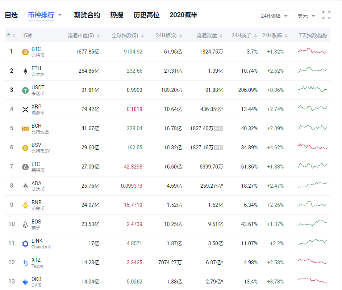Click USDT turnover value 206.09%
The height and width of the screenshot is (290, 342).
click(x=248, y=90)
